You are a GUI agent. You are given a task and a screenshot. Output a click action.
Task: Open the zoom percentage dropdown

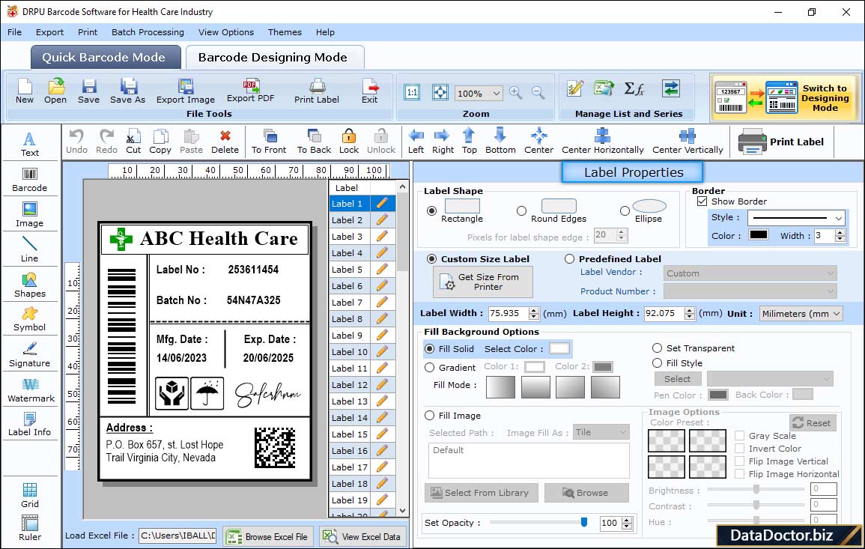pyautogui.click(x=496, y=93)
